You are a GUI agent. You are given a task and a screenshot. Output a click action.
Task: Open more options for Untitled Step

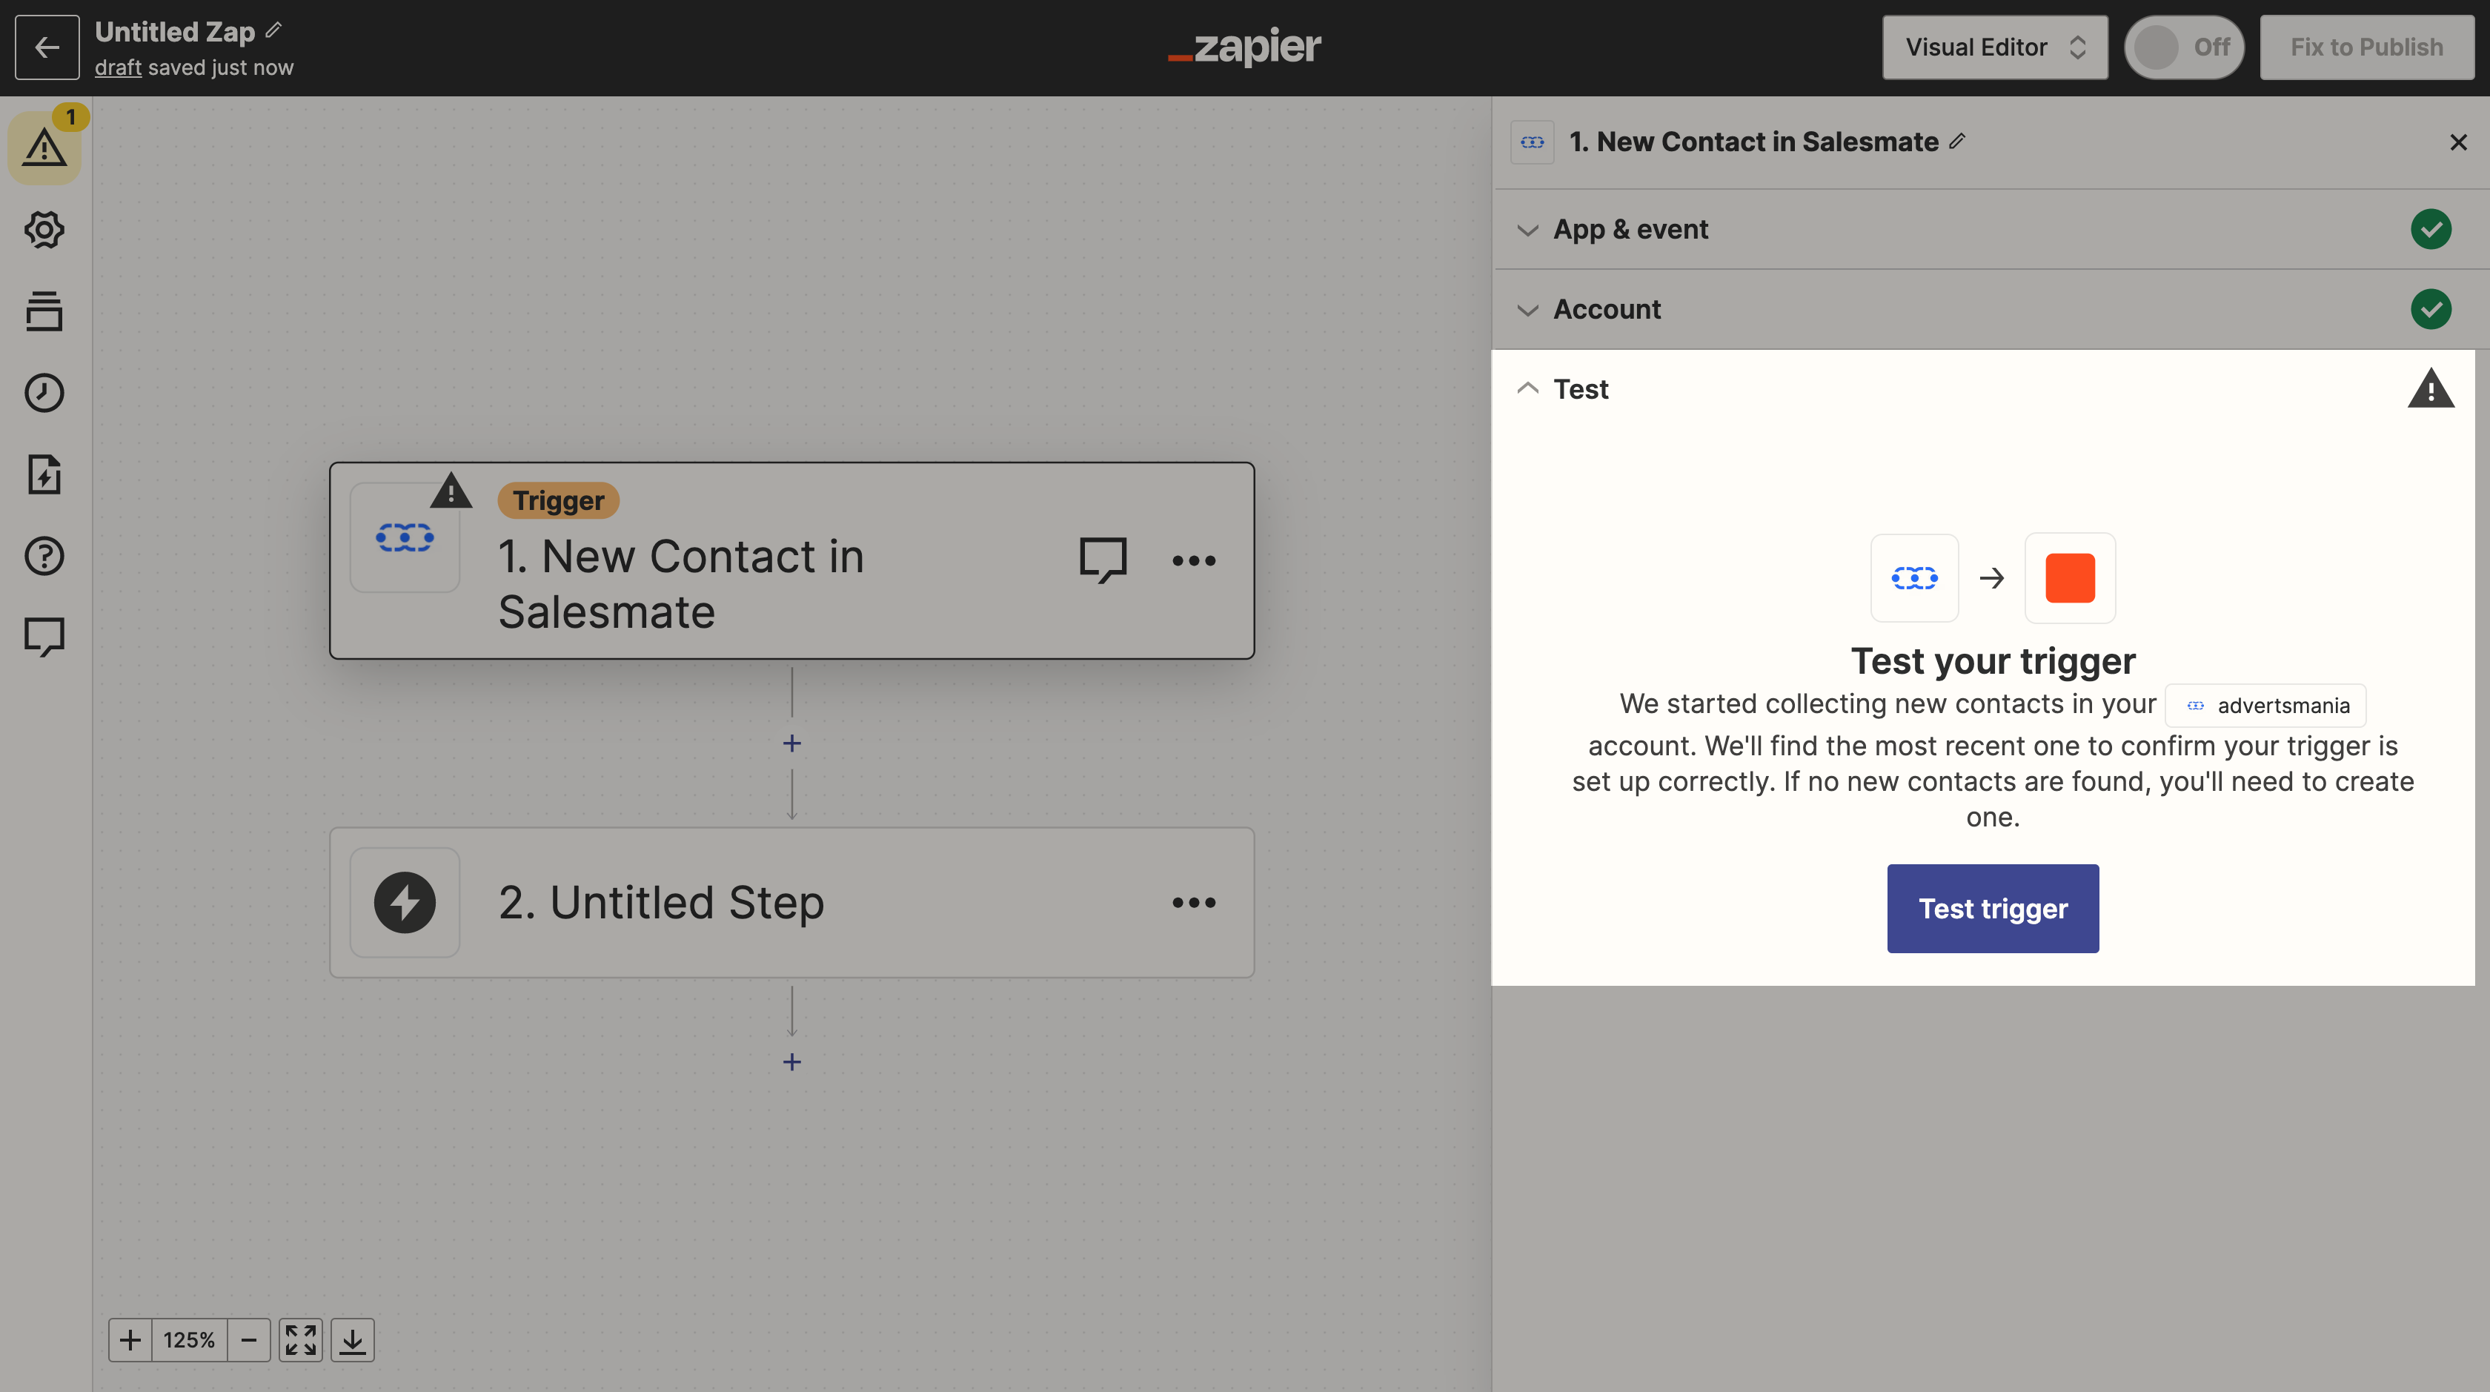tap(1194, 902)
